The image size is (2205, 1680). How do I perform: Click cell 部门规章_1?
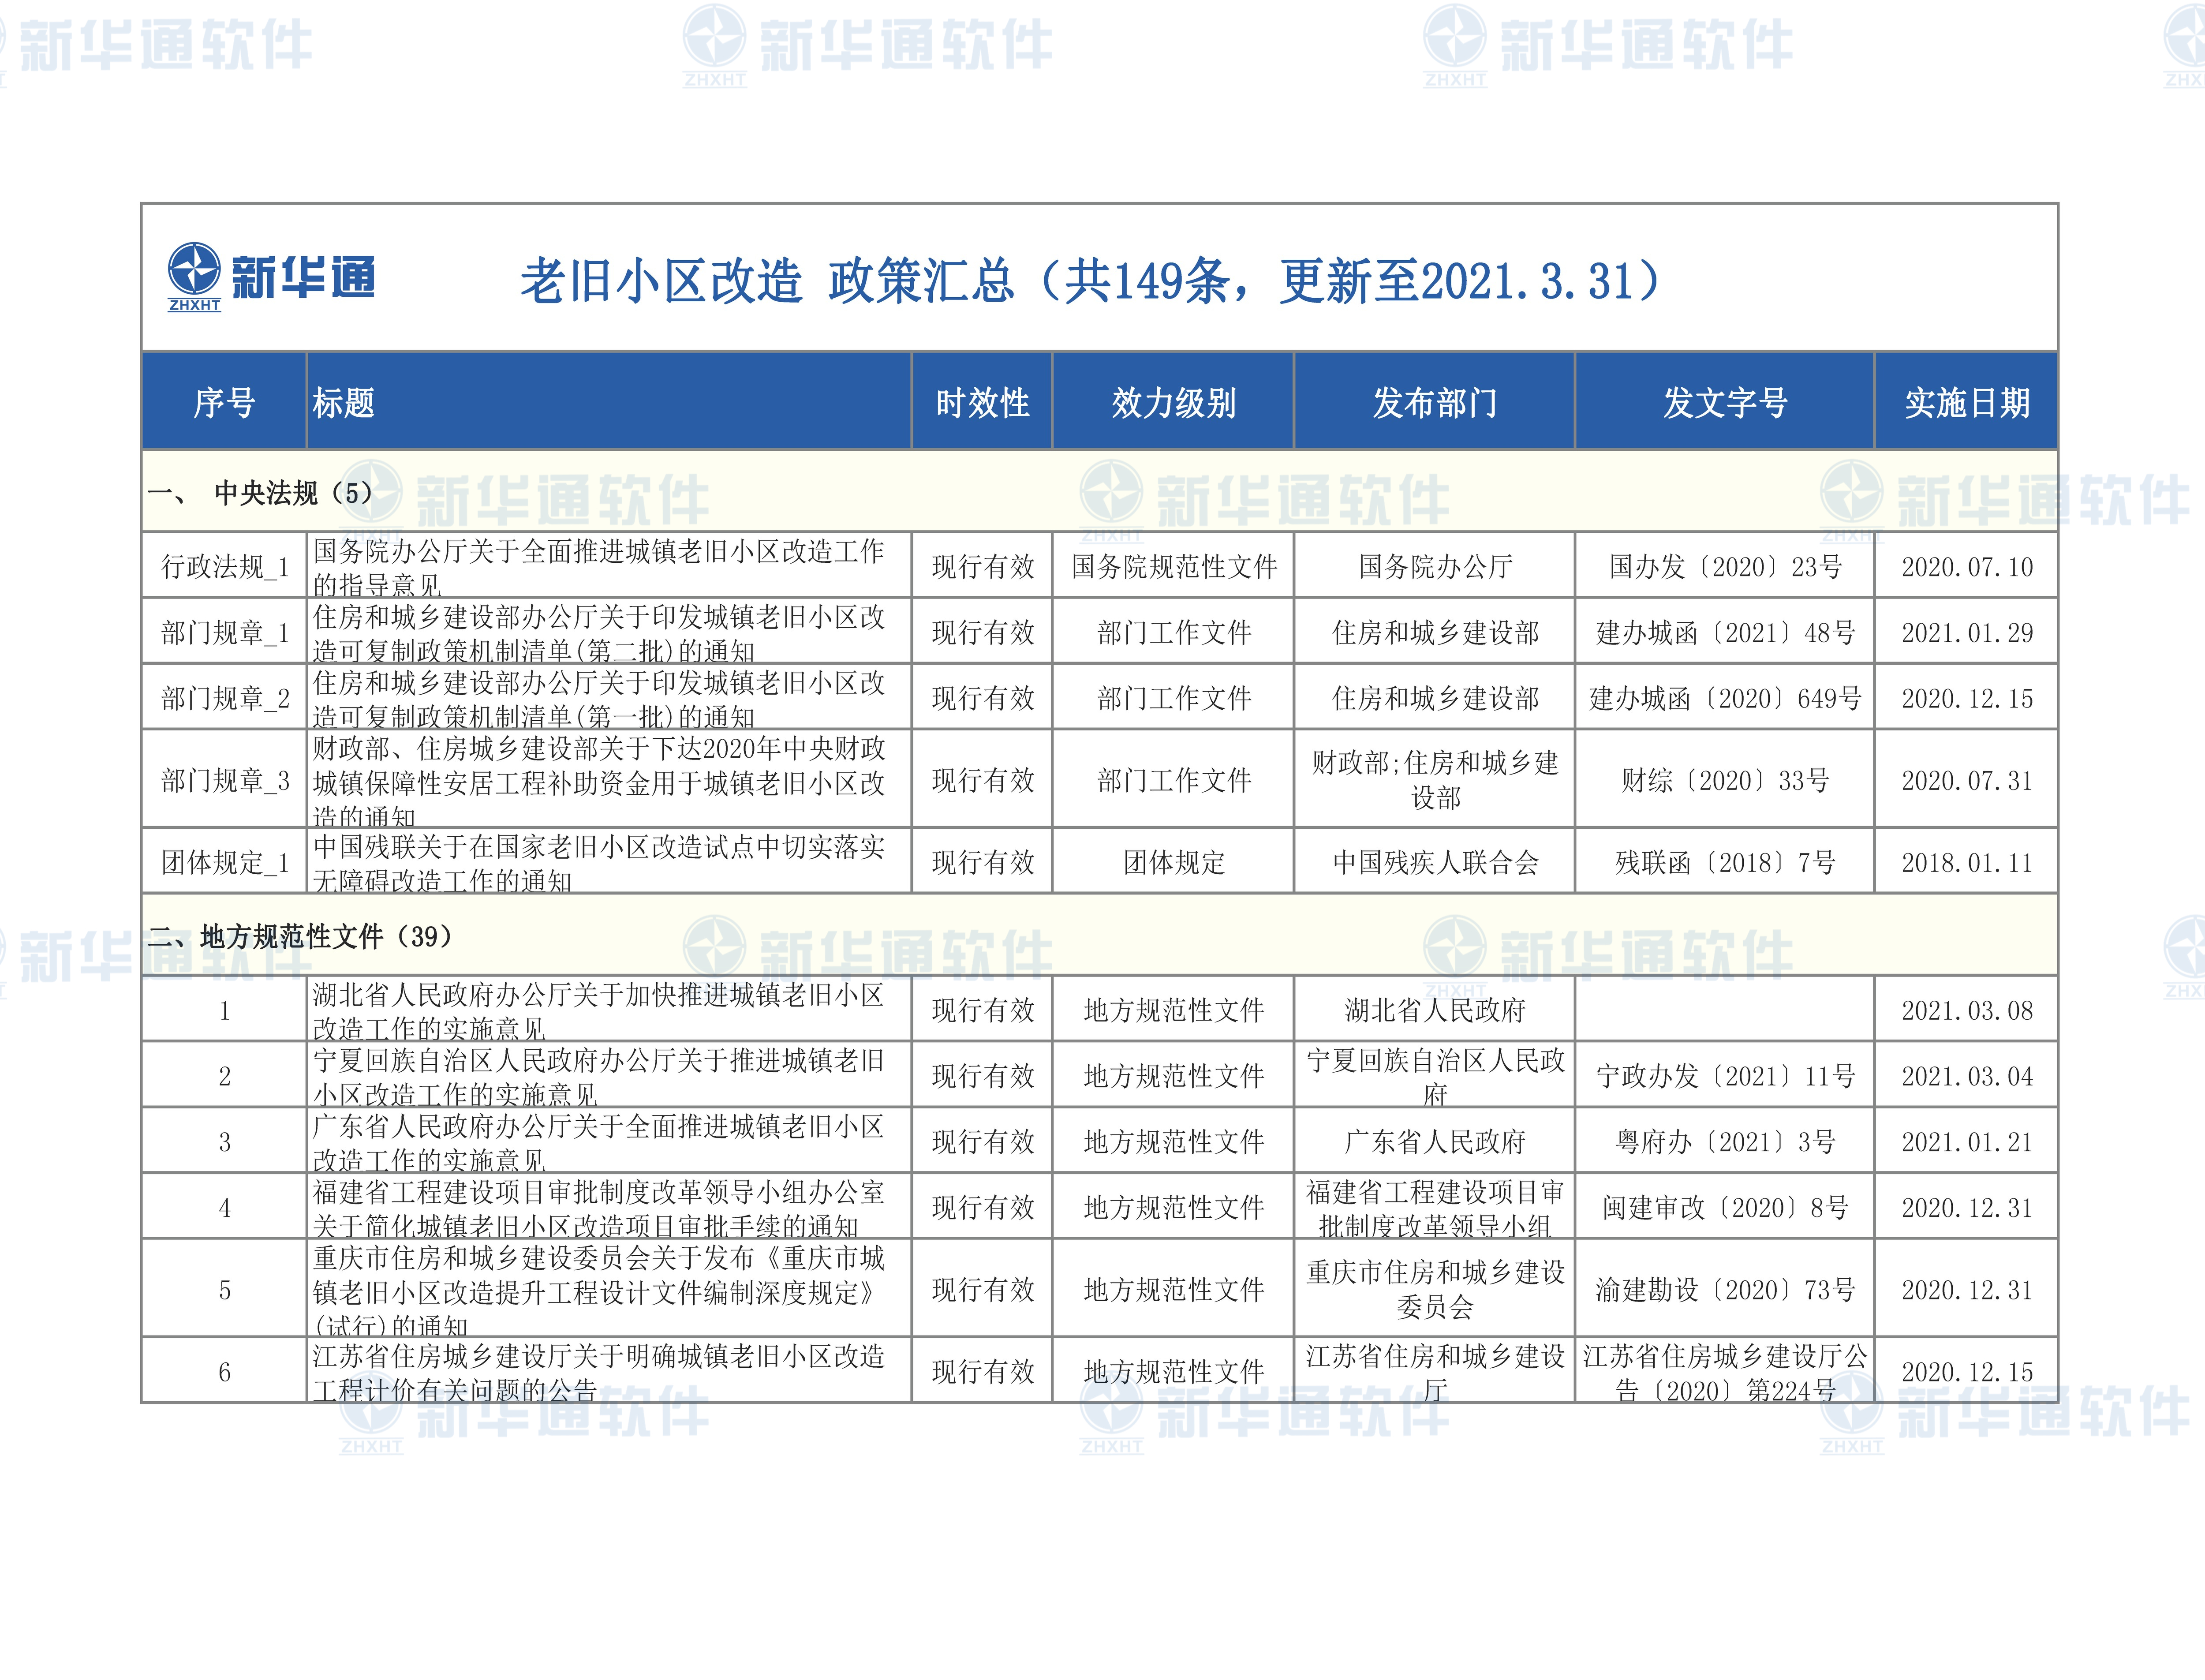coord(225,633)
